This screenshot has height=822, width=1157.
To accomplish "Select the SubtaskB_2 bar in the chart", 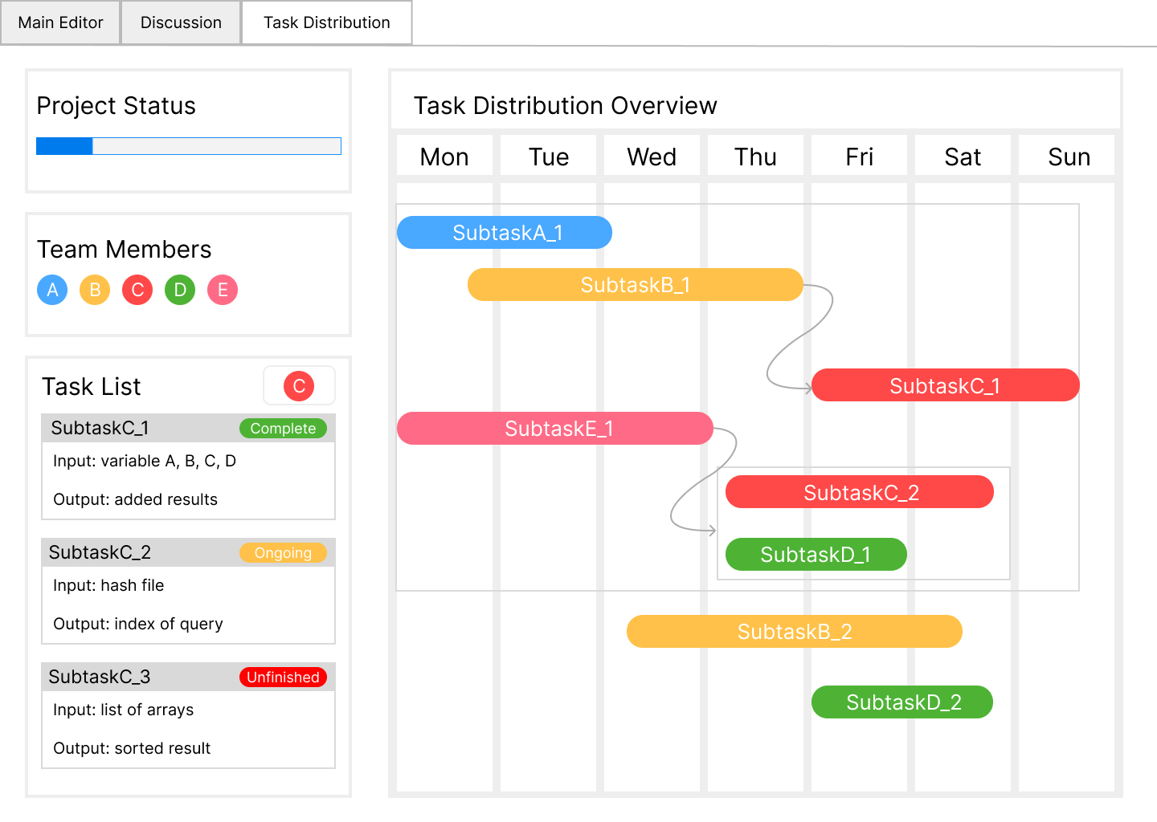I will 795,632.
